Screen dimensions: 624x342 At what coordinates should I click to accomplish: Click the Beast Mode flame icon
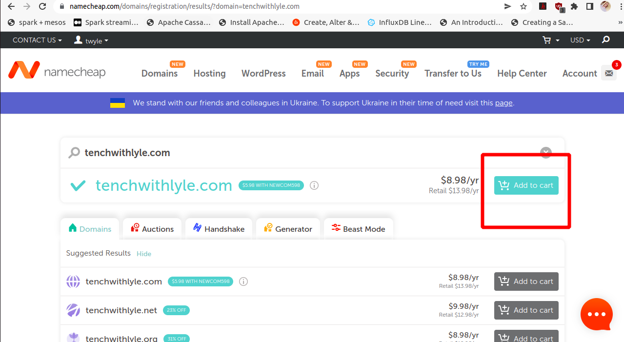click(x=336, y=227)
